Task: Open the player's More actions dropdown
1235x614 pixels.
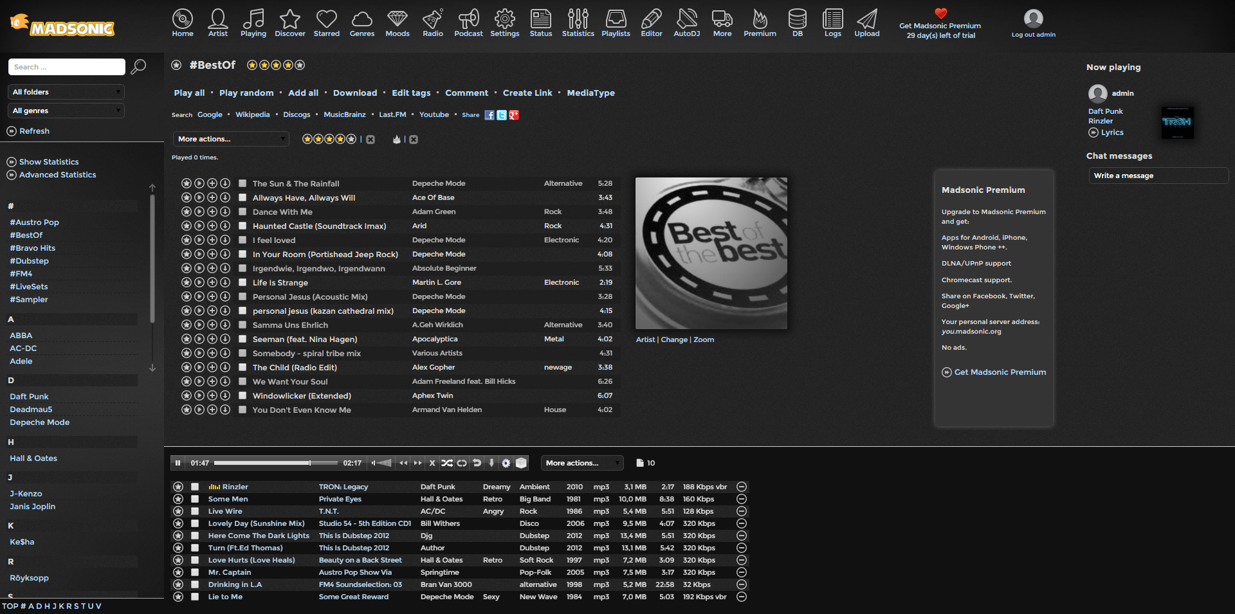Action: [x=582, y=463]
